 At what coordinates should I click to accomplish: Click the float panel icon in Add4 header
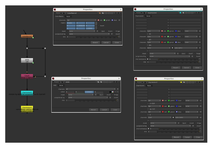click(116, 82)
